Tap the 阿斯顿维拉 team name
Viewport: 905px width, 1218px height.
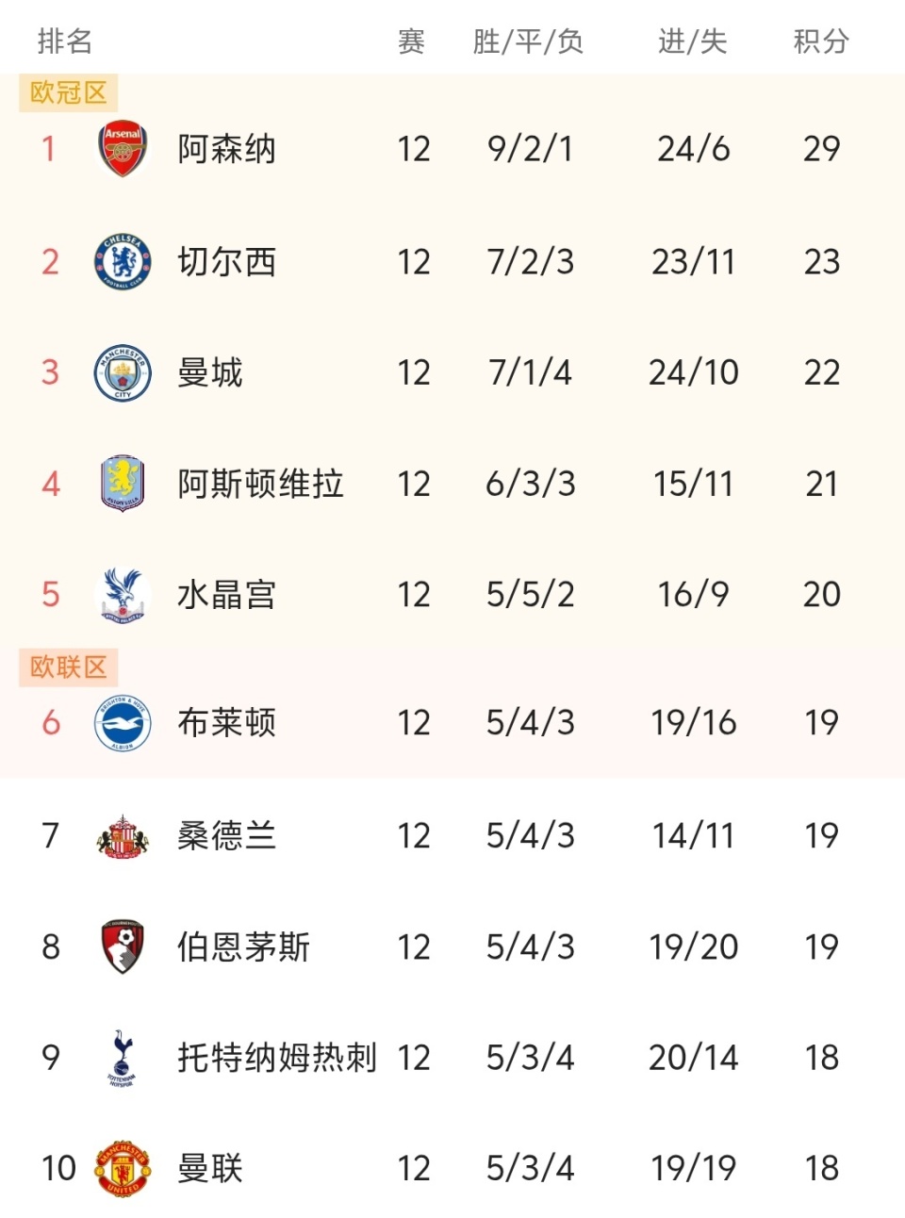click(260, 484)
